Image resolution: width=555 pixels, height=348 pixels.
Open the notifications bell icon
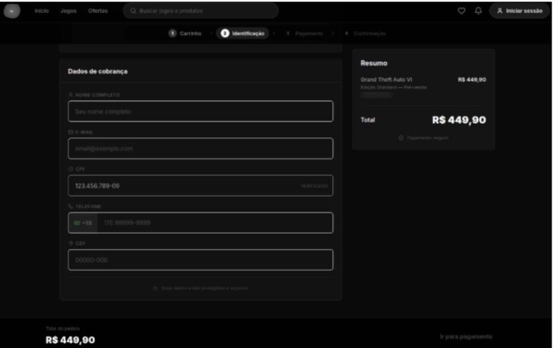478,11
